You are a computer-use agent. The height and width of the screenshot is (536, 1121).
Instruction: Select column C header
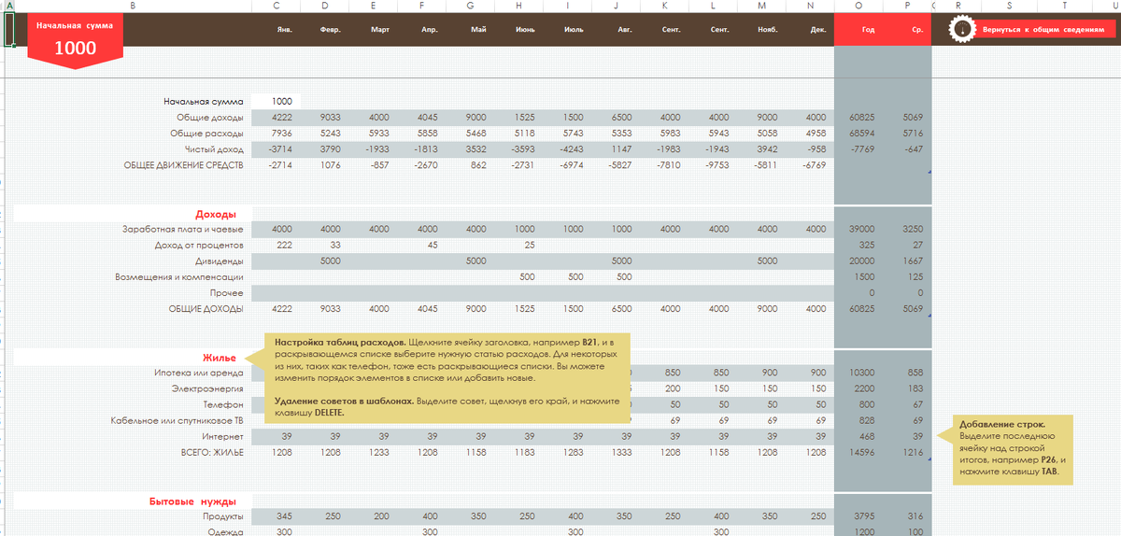click(x=277, y=6)
